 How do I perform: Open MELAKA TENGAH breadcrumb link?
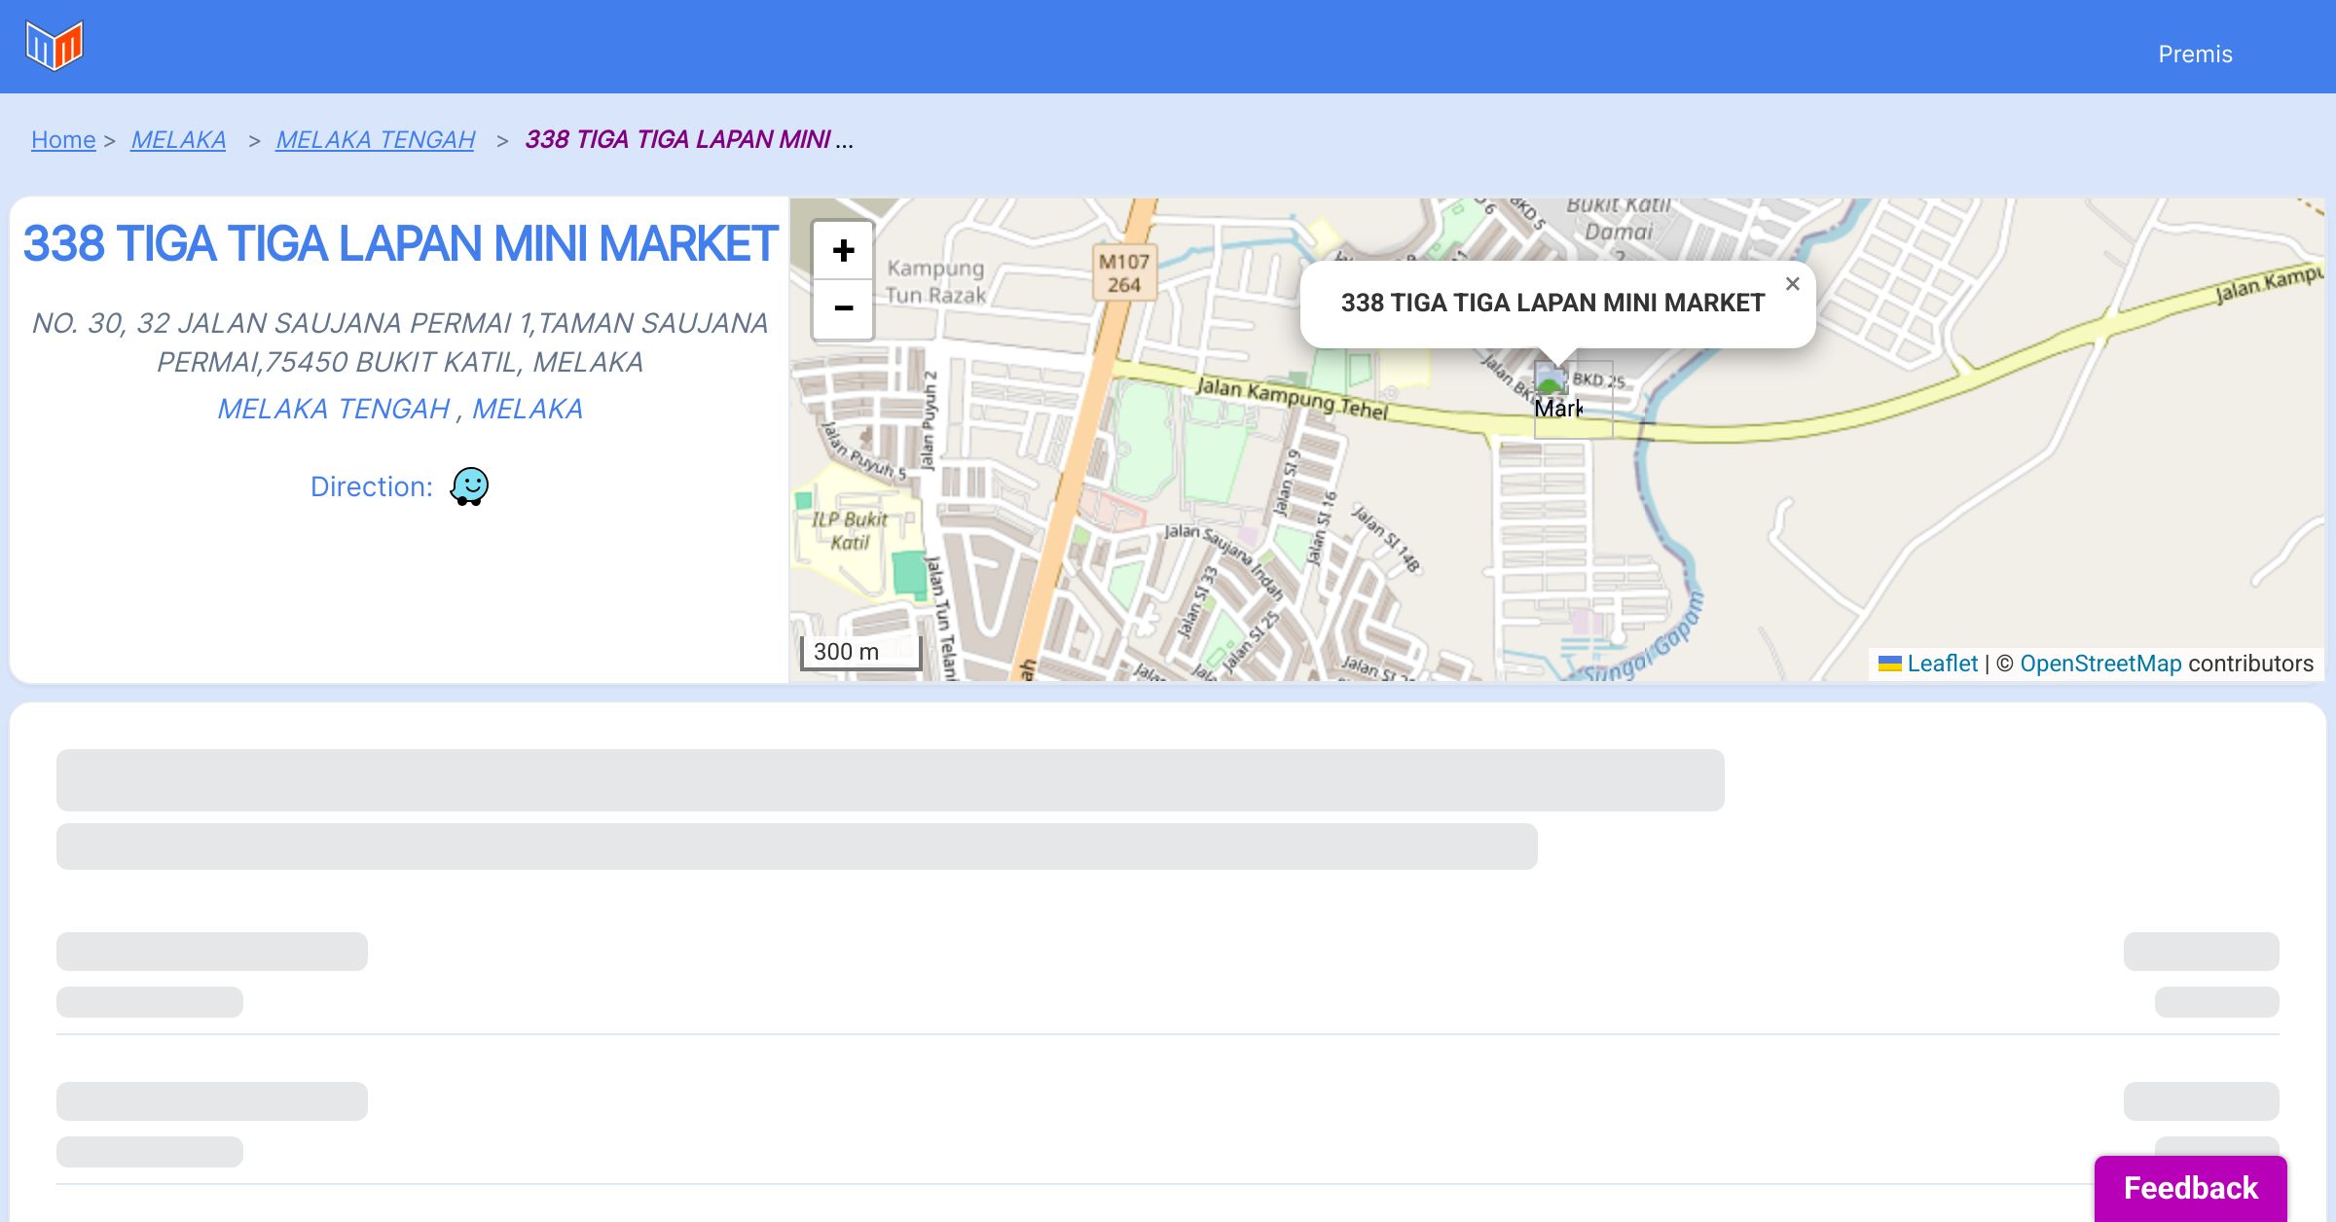pyautogui.click(x=375, y=140)
